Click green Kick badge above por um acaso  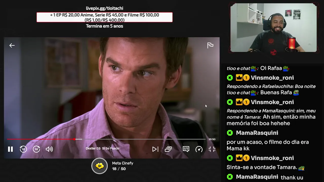click(x=230, y=133)
